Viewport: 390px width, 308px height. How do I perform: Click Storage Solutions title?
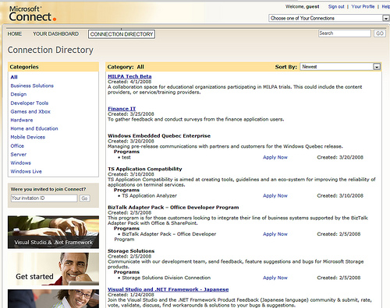click(131, 251)
